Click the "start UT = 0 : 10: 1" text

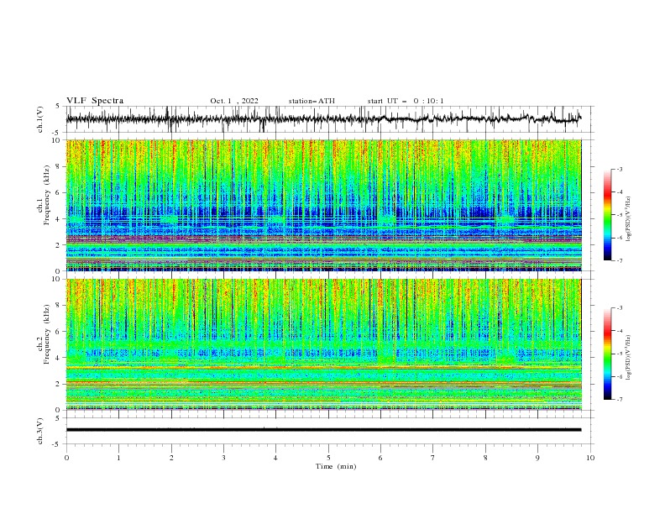pos(406,101)
